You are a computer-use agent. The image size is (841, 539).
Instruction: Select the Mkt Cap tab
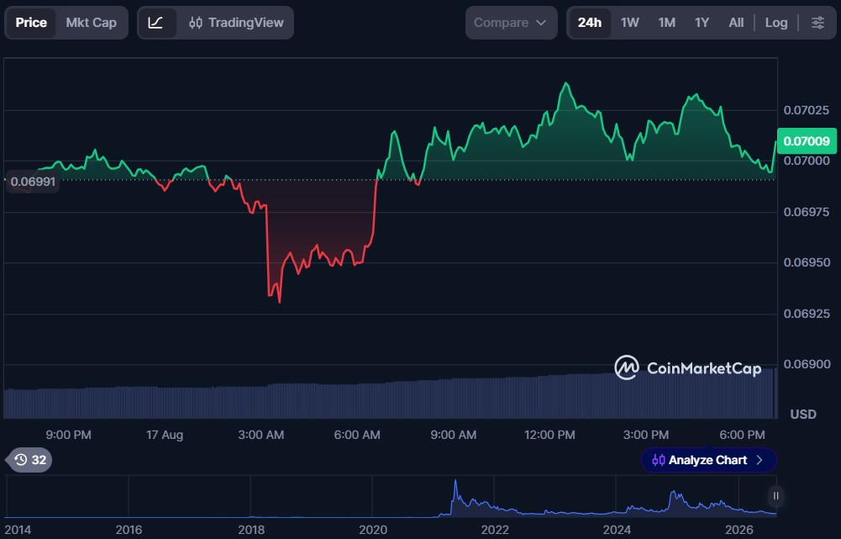(x=92, y=23)
